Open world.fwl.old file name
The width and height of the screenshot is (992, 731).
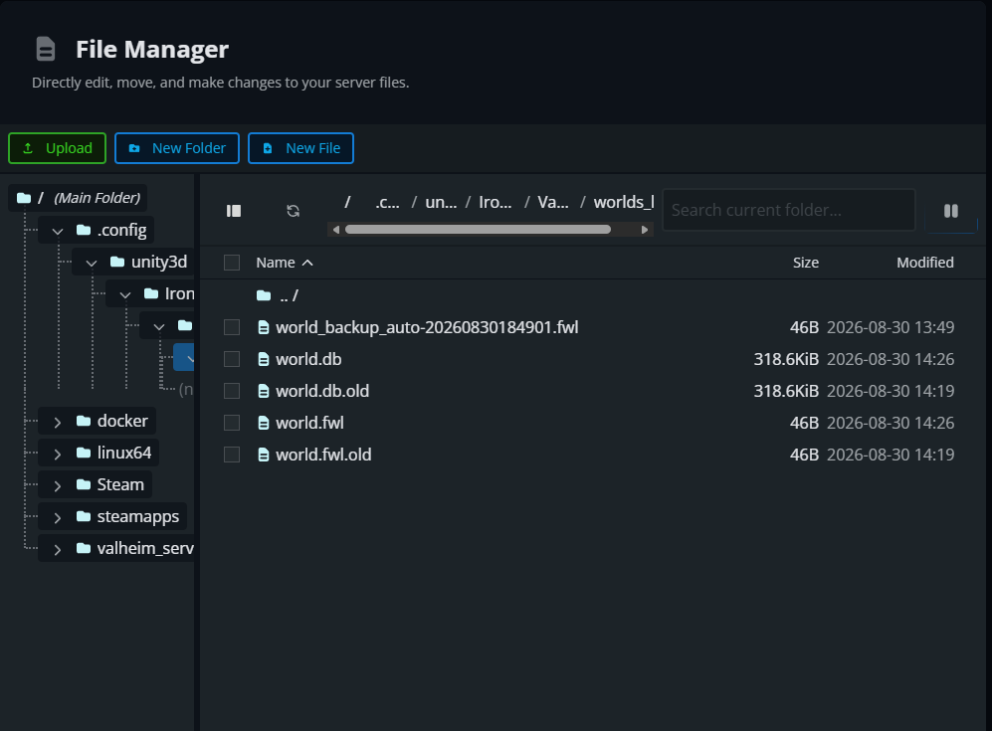324,455
